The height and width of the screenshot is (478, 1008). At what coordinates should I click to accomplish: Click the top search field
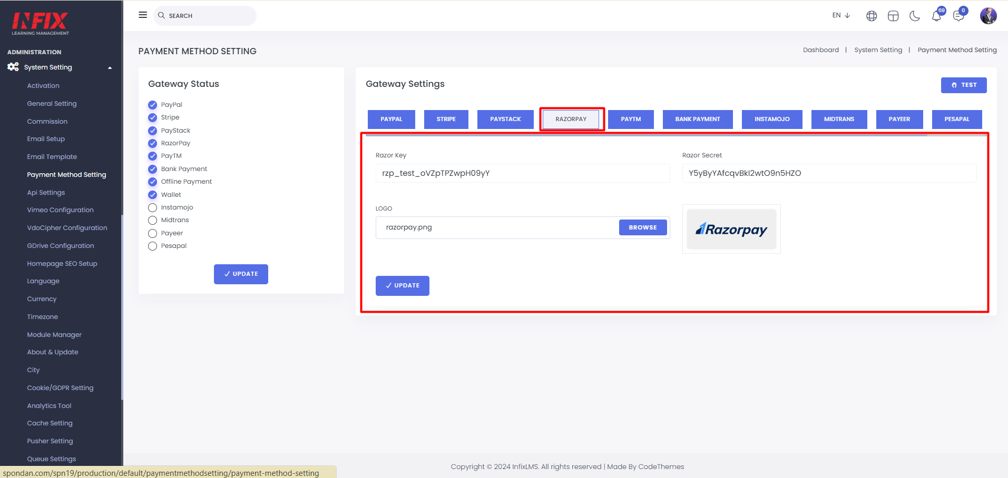coord(205,16)
